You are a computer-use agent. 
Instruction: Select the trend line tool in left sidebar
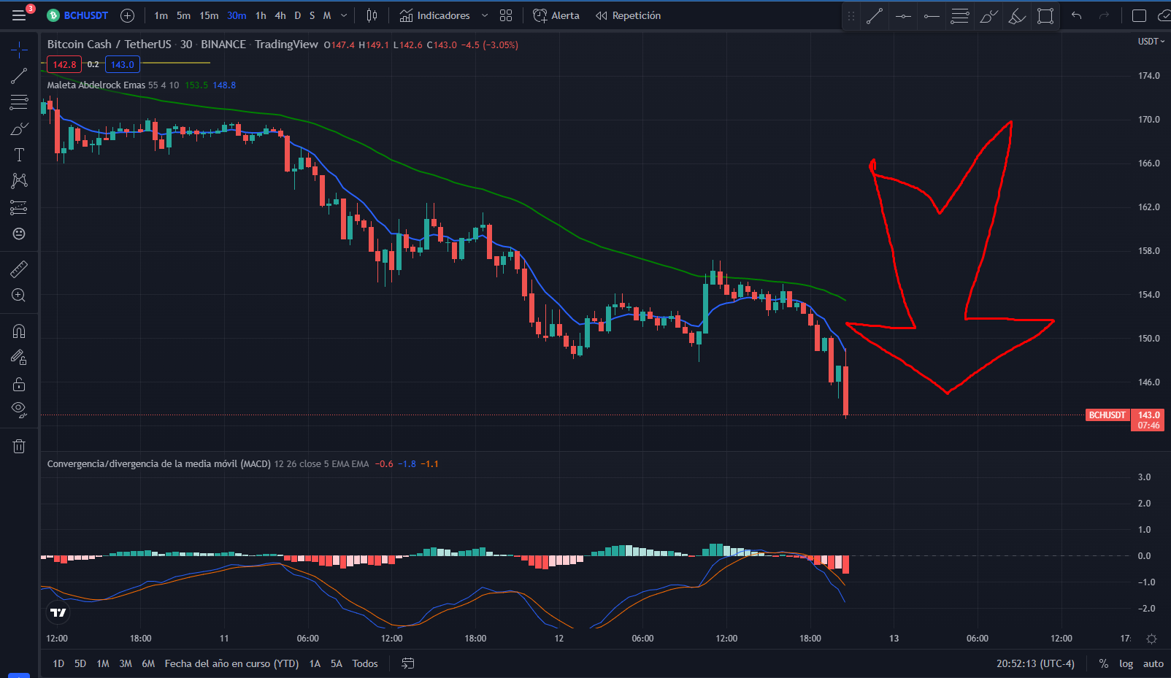19,76
